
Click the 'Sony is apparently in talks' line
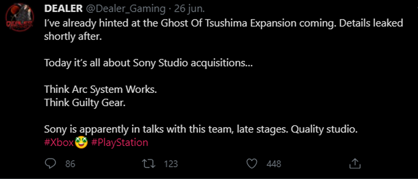(x=201, y=129)
